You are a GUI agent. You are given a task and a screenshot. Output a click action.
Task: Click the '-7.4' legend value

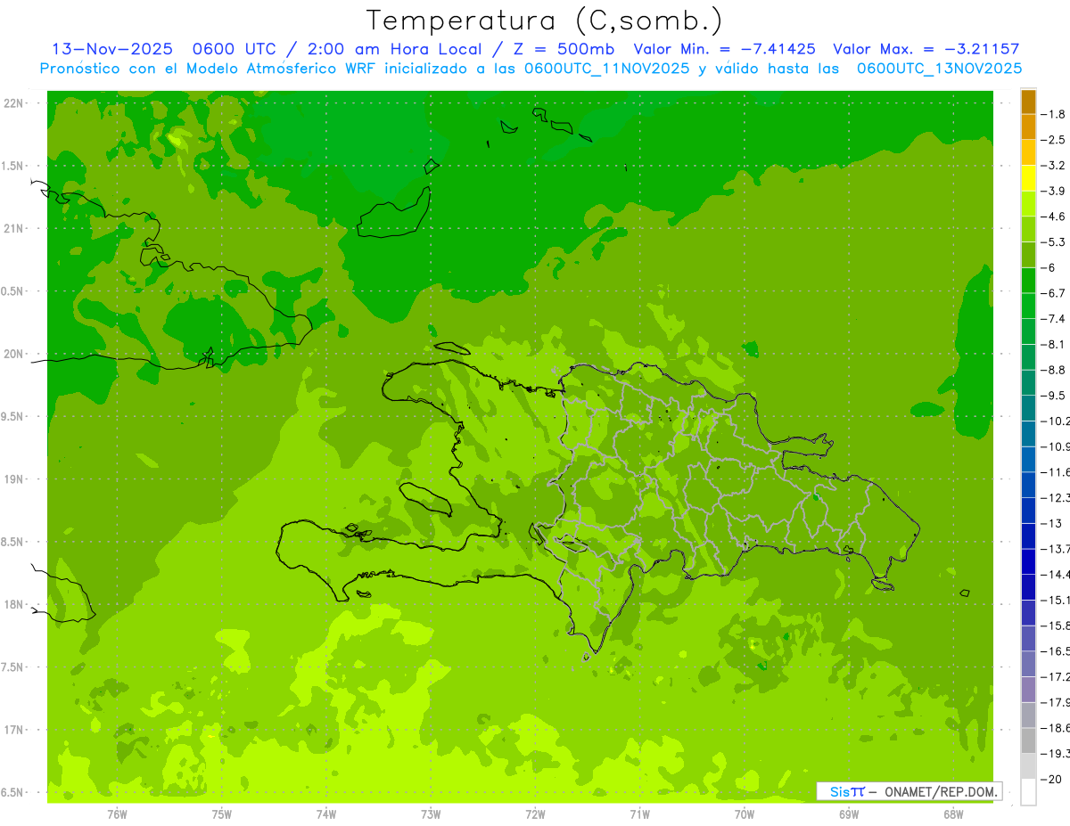1053,319
